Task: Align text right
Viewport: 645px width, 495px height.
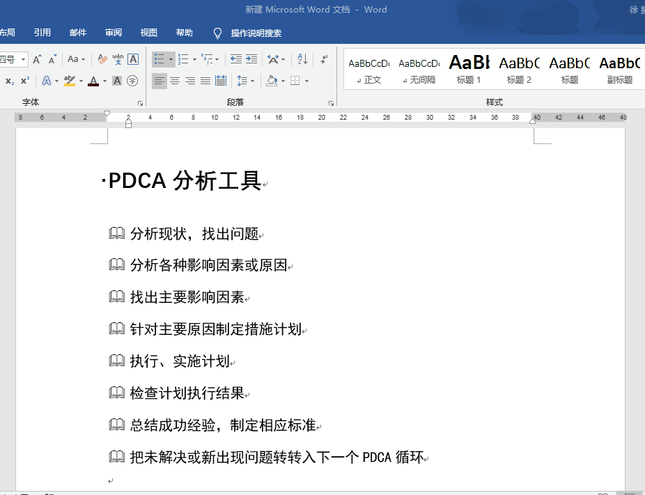Action: click(190, 81)
